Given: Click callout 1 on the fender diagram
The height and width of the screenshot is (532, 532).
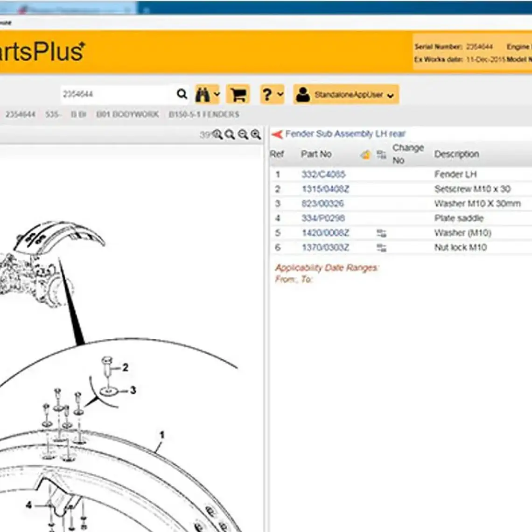Looking at the screenshot, I should [x=162, y=435].
